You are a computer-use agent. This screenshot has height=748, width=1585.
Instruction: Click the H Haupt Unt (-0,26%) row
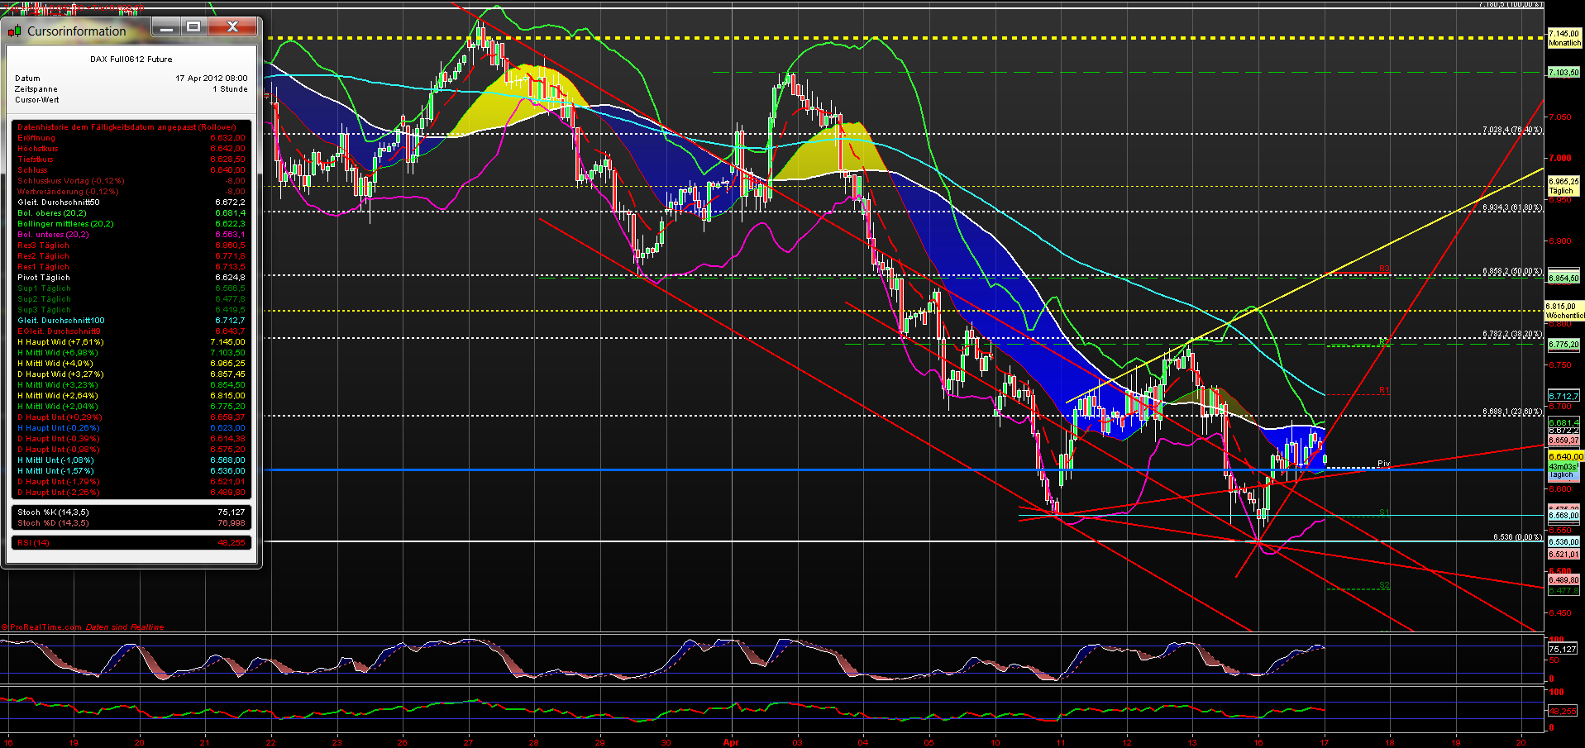coord(131,428)
